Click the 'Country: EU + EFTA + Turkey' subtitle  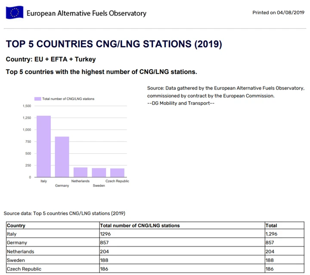(51, 59)
